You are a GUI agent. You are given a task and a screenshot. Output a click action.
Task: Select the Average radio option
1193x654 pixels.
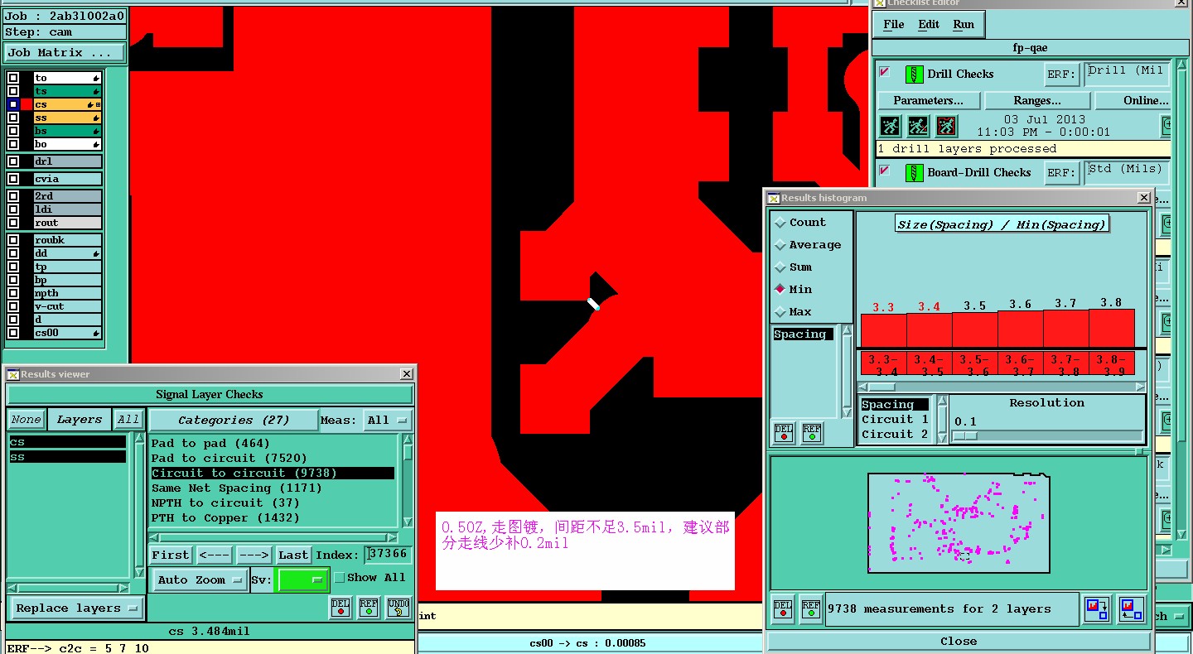point(780,245)
